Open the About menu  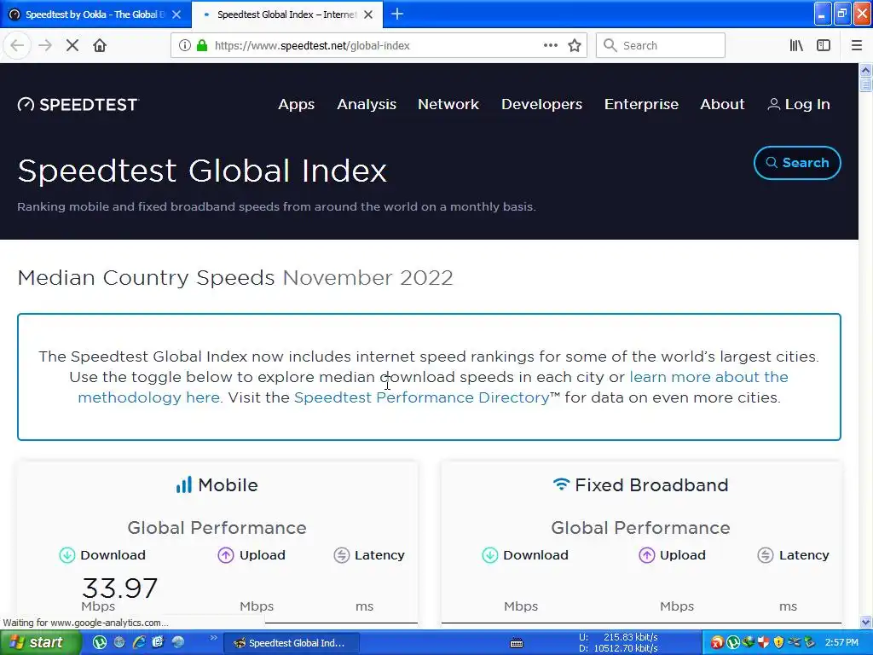coord(722,104)
